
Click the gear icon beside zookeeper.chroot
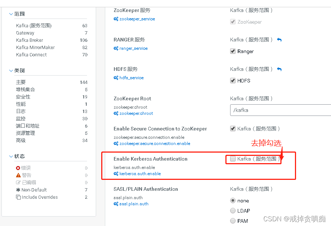click(115, 113)
